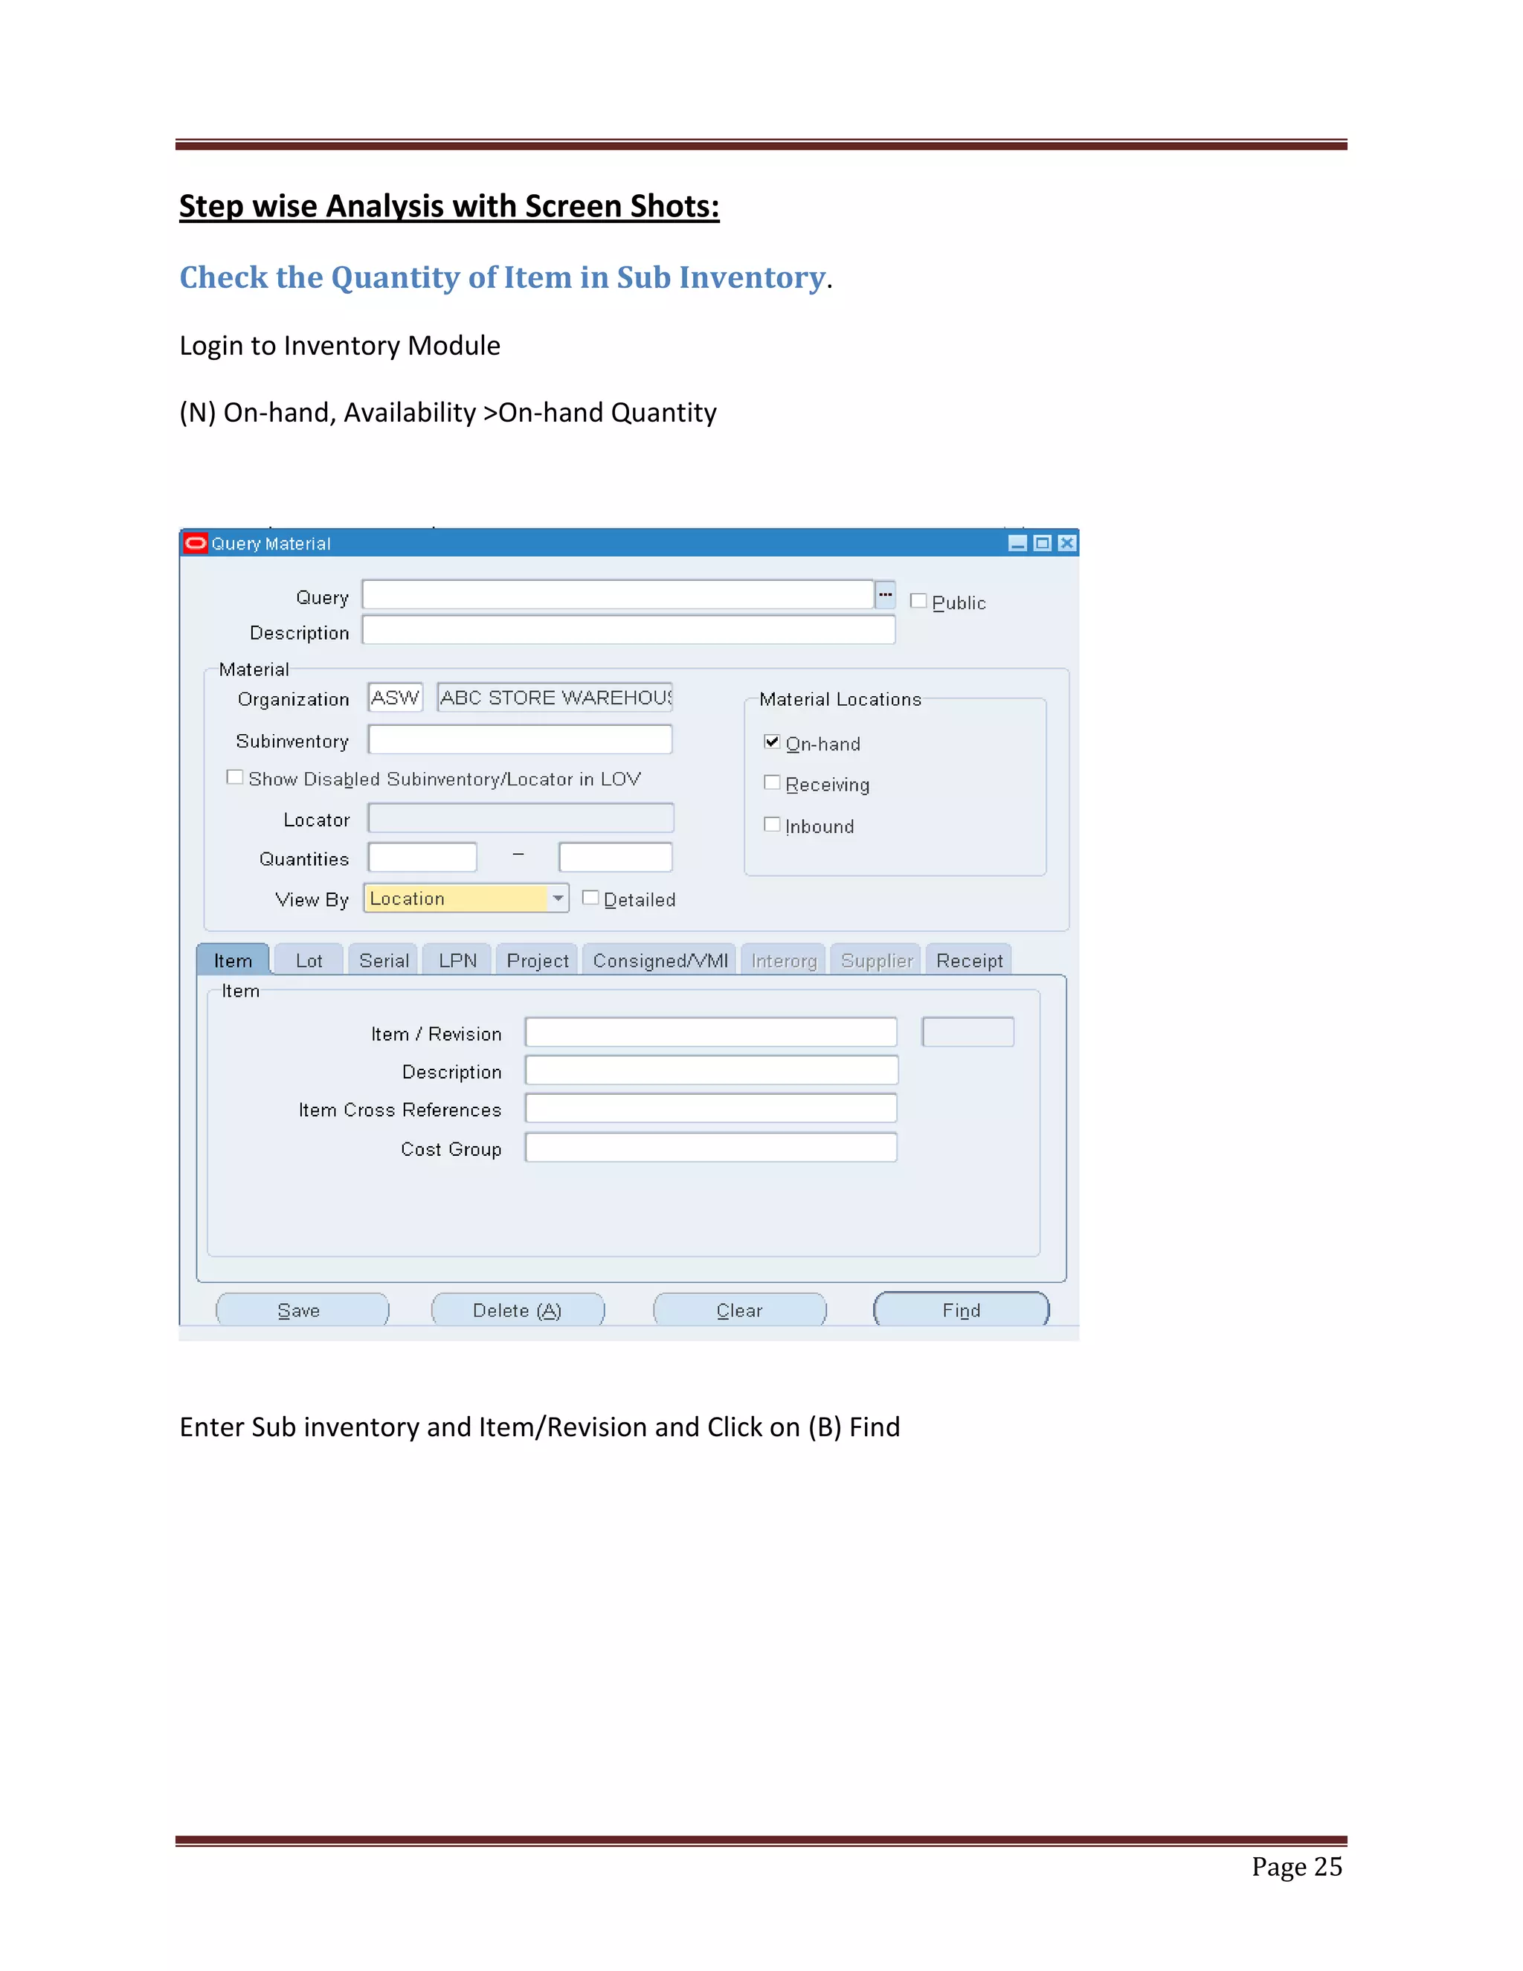This screenshot has width=1523, height=1971.
Task: Switch to the Lot tab
Action: coord(309,960)
